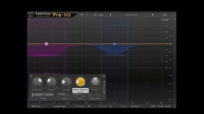Screen dimensions: 204x114
Task: Click the Threshold knob
Action: tap(38, 82)
